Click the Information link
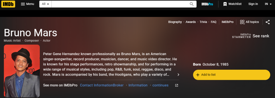The height and width of the screenshot is (98, 275). [x=138, y=85]
